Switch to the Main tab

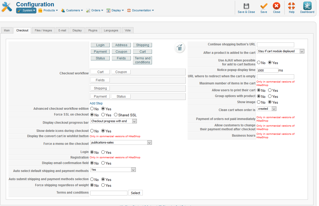7,30
